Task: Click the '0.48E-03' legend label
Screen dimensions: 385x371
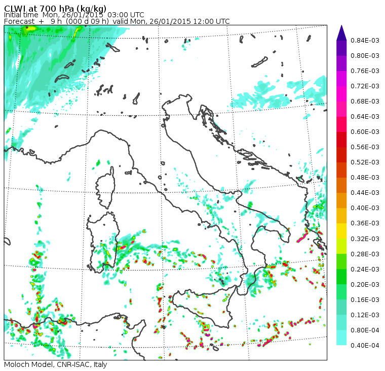Action: click(x=365, y=178)
